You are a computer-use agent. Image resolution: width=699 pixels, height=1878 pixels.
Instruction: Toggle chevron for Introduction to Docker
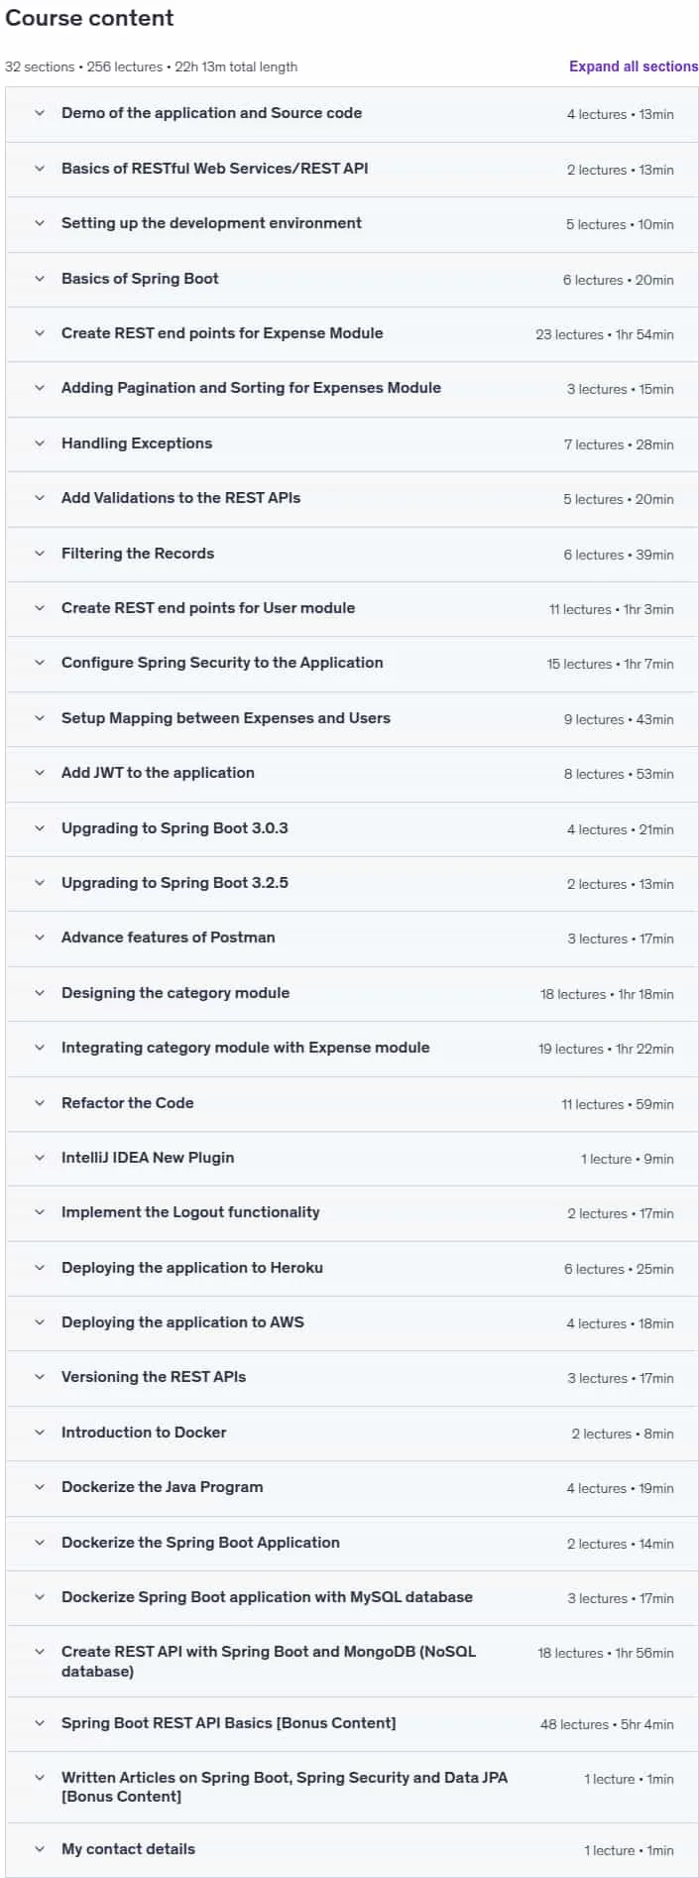40,1433
